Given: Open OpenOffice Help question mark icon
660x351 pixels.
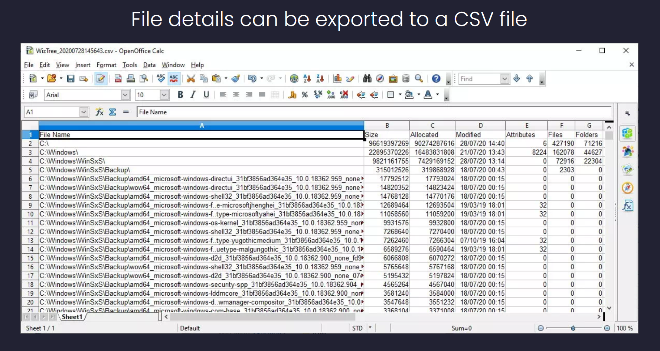Looking at the screenshot, I should point(436,78).
